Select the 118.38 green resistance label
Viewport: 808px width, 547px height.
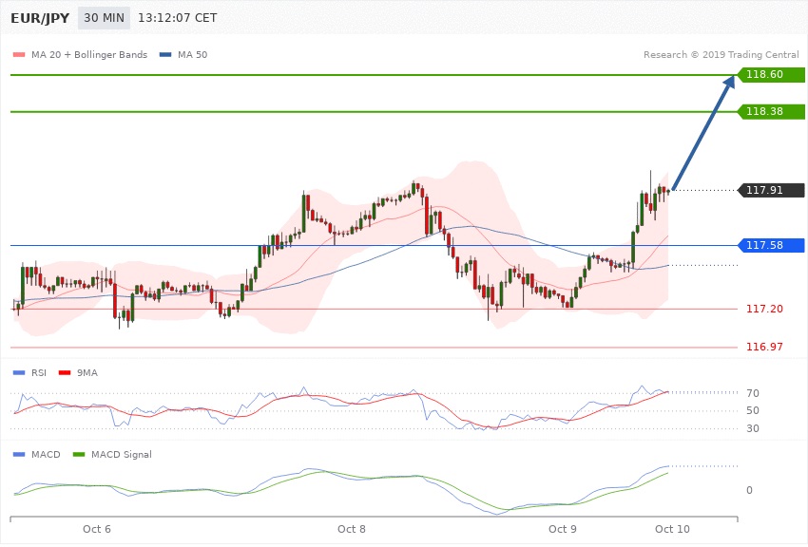764,111
